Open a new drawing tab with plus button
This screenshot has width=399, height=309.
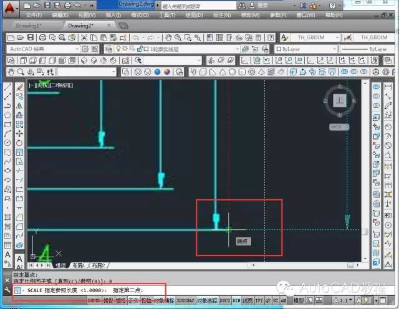click(123, 26)
